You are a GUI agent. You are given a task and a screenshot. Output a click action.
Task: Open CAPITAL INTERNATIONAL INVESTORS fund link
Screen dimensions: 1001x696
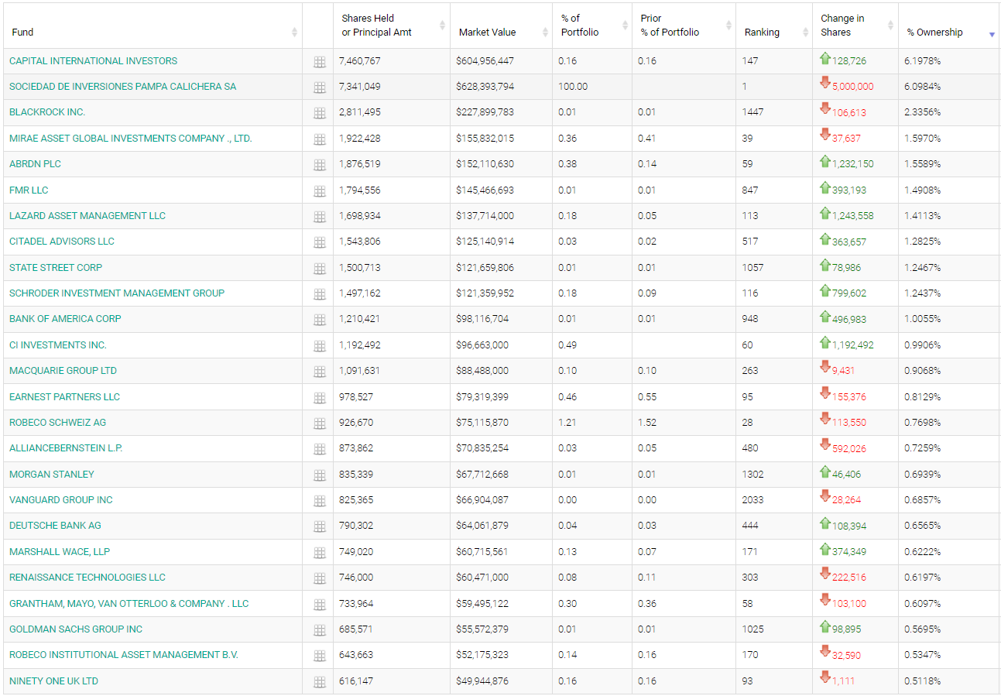click(x=93, y=61)
